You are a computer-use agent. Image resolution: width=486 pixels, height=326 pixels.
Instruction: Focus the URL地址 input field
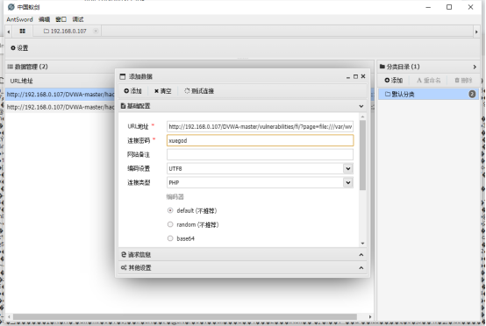point(260,126)
